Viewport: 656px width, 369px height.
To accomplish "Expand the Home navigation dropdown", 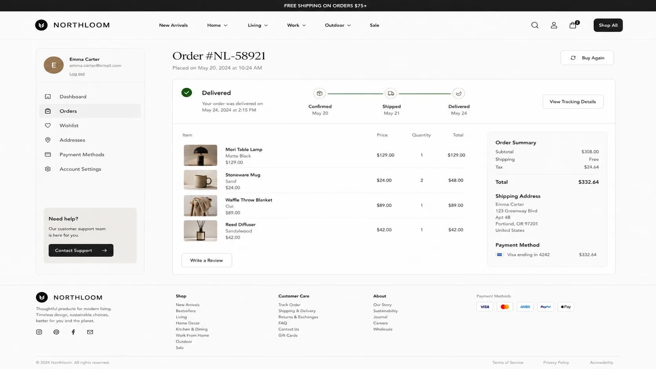I will 217,25.
